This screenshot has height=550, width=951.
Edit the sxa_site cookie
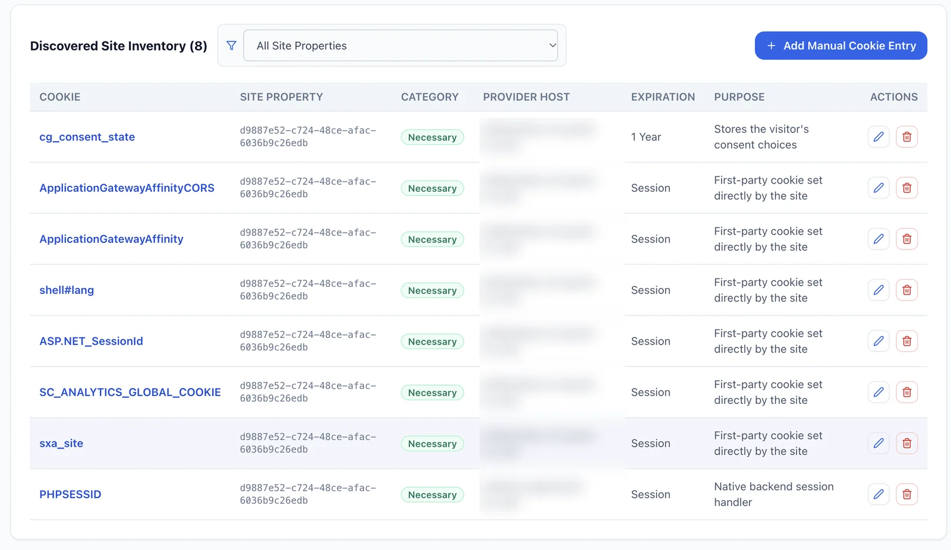(x=878, y=443)
